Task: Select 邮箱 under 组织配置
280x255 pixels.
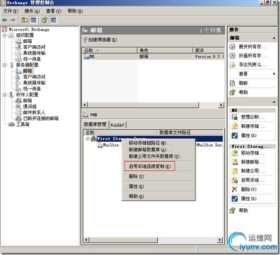Action: click(27, 41)
